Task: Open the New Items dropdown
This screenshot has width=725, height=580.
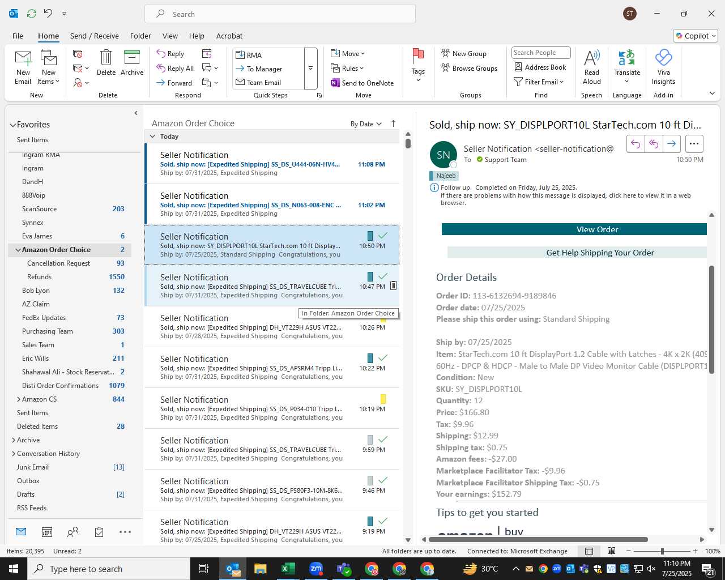Action: click(x=49, y=67)
